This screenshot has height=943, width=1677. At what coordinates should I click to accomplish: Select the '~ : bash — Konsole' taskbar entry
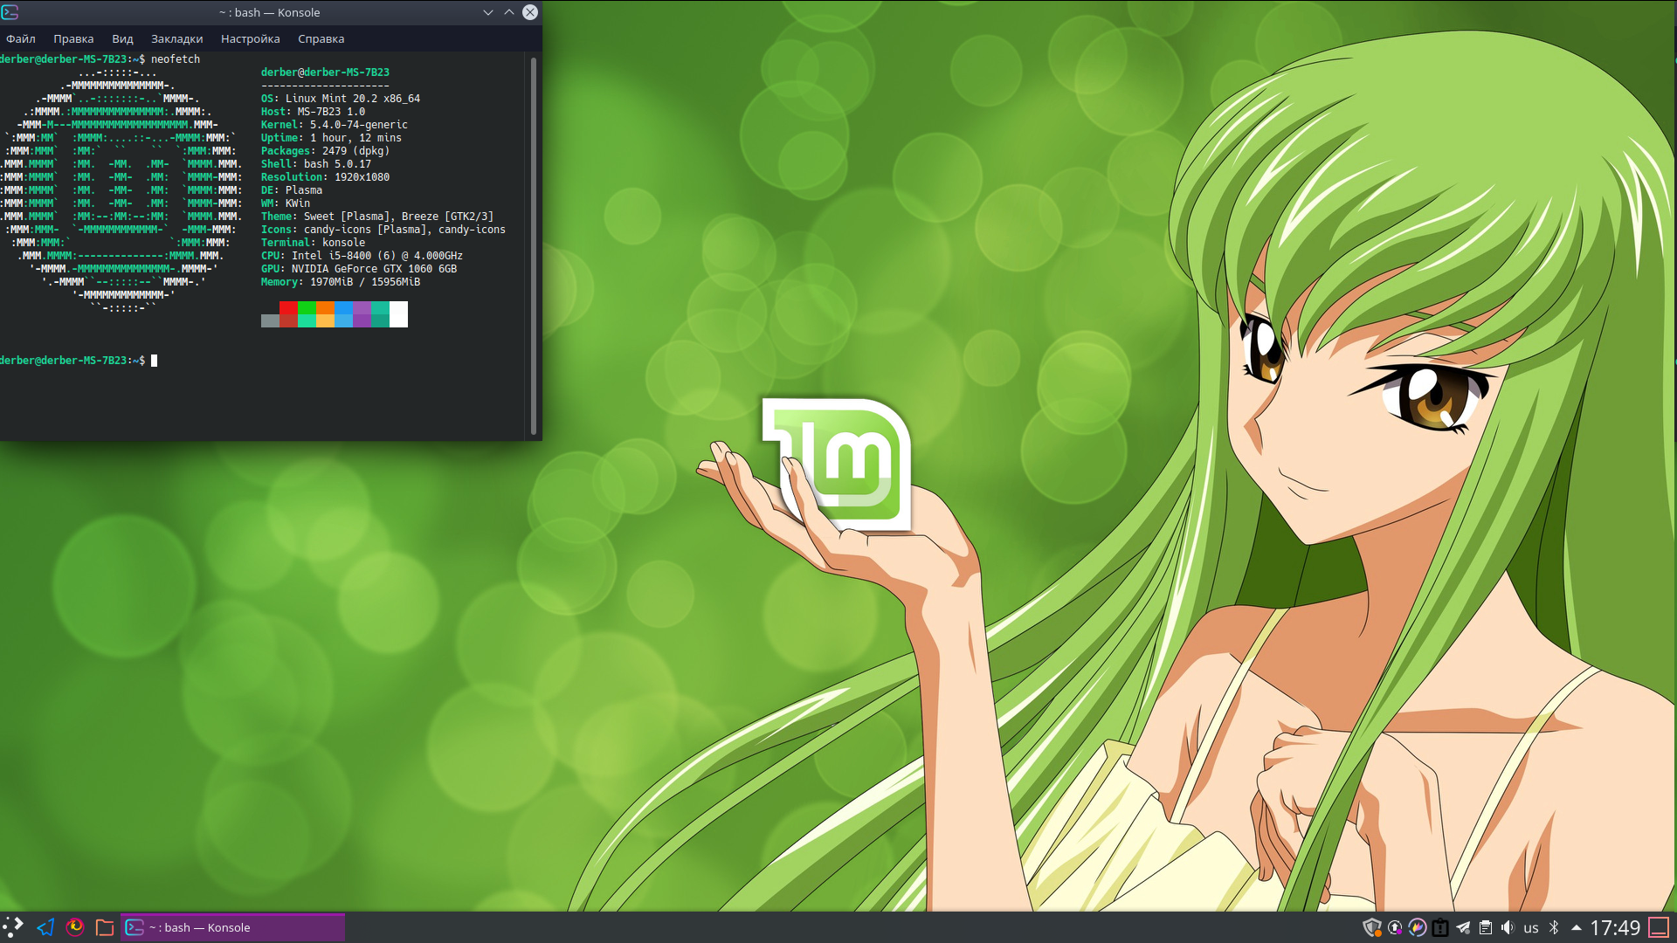[232, 927]
